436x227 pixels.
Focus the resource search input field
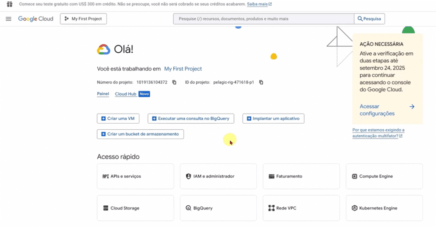(264, 19)
